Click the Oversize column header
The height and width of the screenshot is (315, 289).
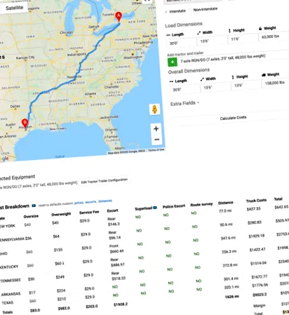pyautogui.click(x=31, y=216)
